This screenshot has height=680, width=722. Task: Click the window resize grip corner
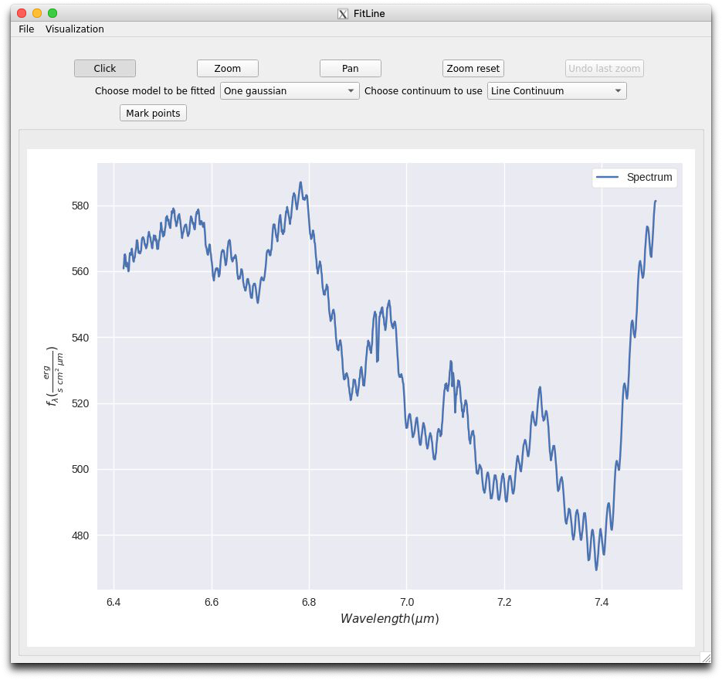pyautogui.click(x=706, y=657)
